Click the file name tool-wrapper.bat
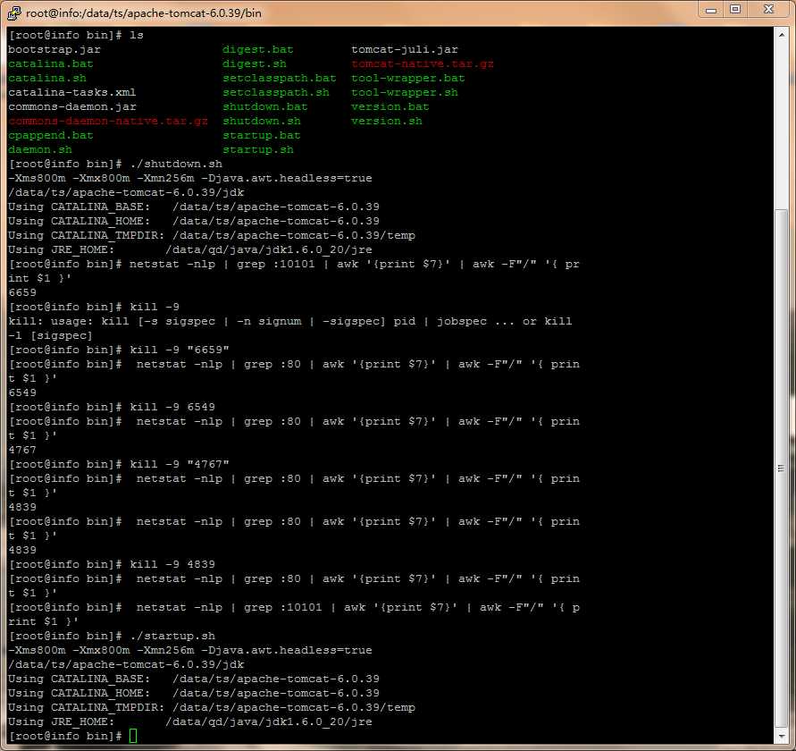 pos(408,78)
